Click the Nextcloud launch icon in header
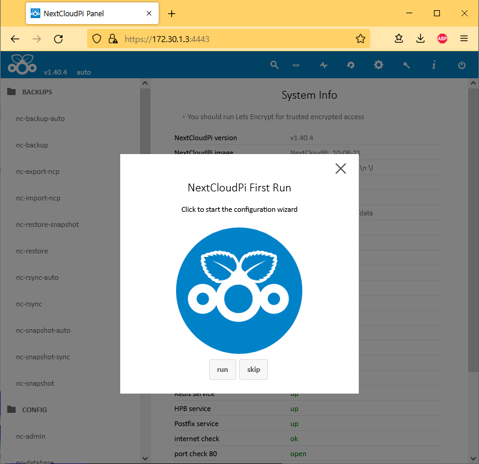Image resolution: width=479 pixels, height=464 pixels. 296,65
